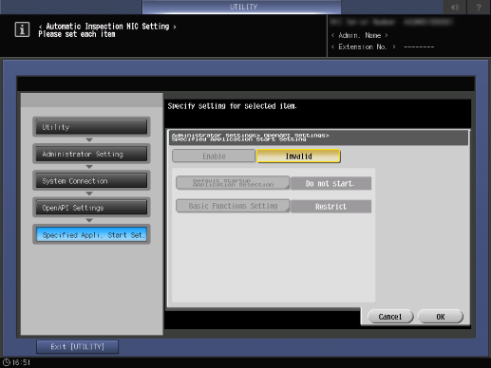Click the speaker volume icon
The height and width of the screenshot is (368, 491).
point(455,7)
